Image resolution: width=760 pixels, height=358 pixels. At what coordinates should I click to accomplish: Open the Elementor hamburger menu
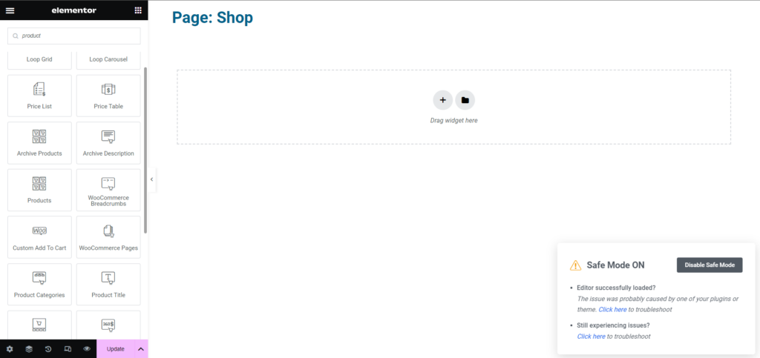(10, 10)
